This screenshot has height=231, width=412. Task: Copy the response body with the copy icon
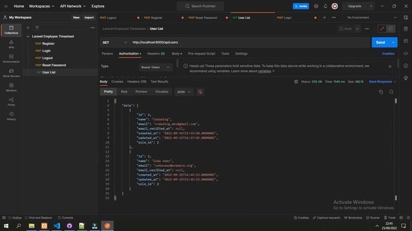[x=381, y=92]
